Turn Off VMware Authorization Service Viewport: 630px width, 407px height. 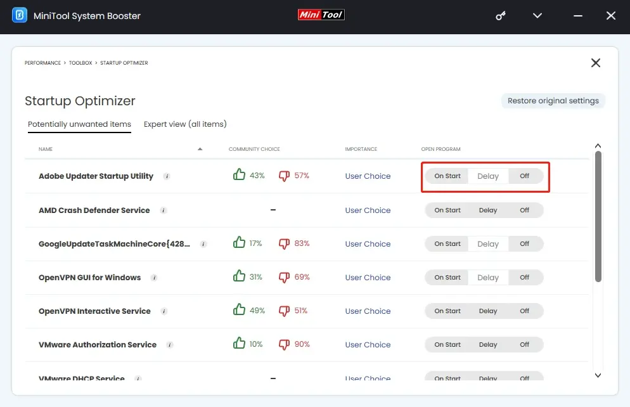click(525, 345)
